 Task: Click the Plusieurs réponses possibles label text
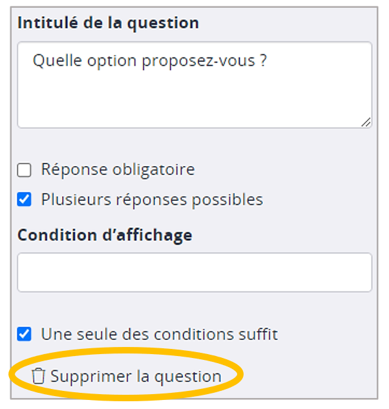[152, 200]
